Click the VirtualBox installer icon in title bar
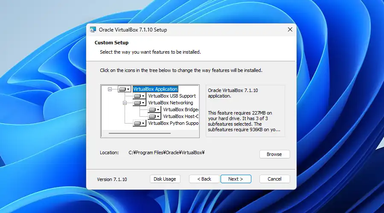 [93, 30]
